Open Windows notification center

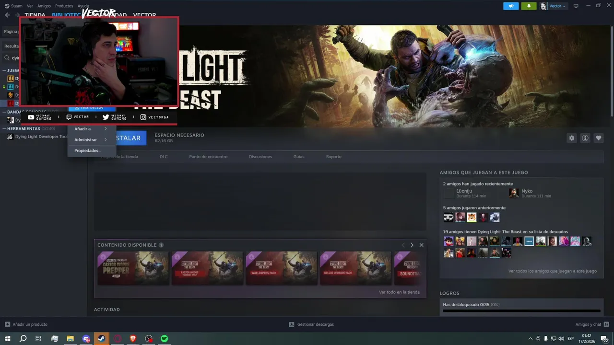coord(604,338)
